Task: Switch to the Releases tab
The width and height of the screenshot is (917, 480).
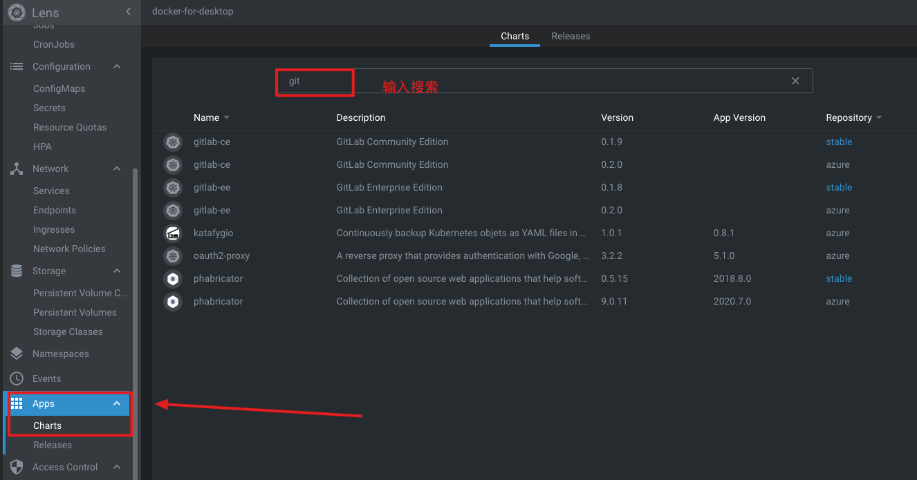Action: click(571, 36)
